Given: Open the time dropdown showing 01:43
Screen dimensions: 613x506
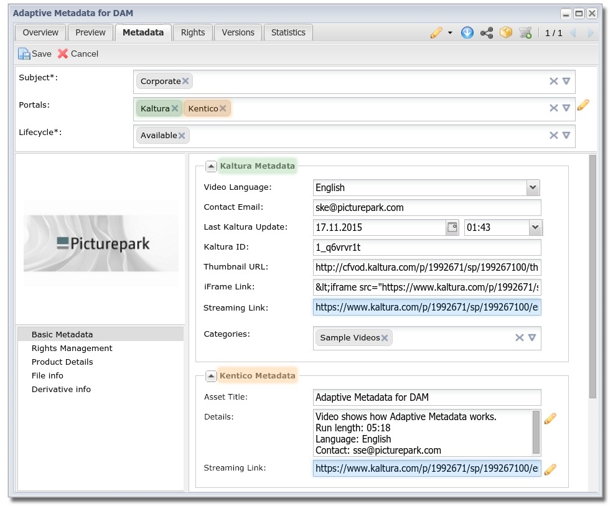Looking at the screenshot, I should pyautogui.click(x=535, y=227).
